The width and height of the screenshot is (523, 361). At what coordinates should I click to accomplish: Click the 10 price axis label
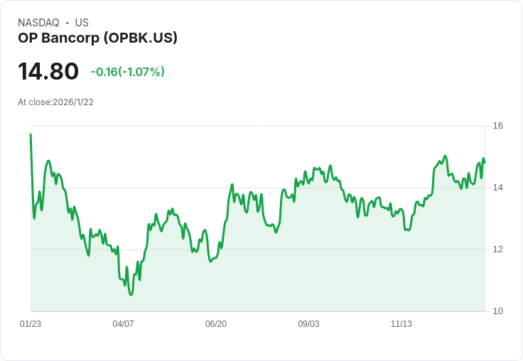tap(498, 311)
